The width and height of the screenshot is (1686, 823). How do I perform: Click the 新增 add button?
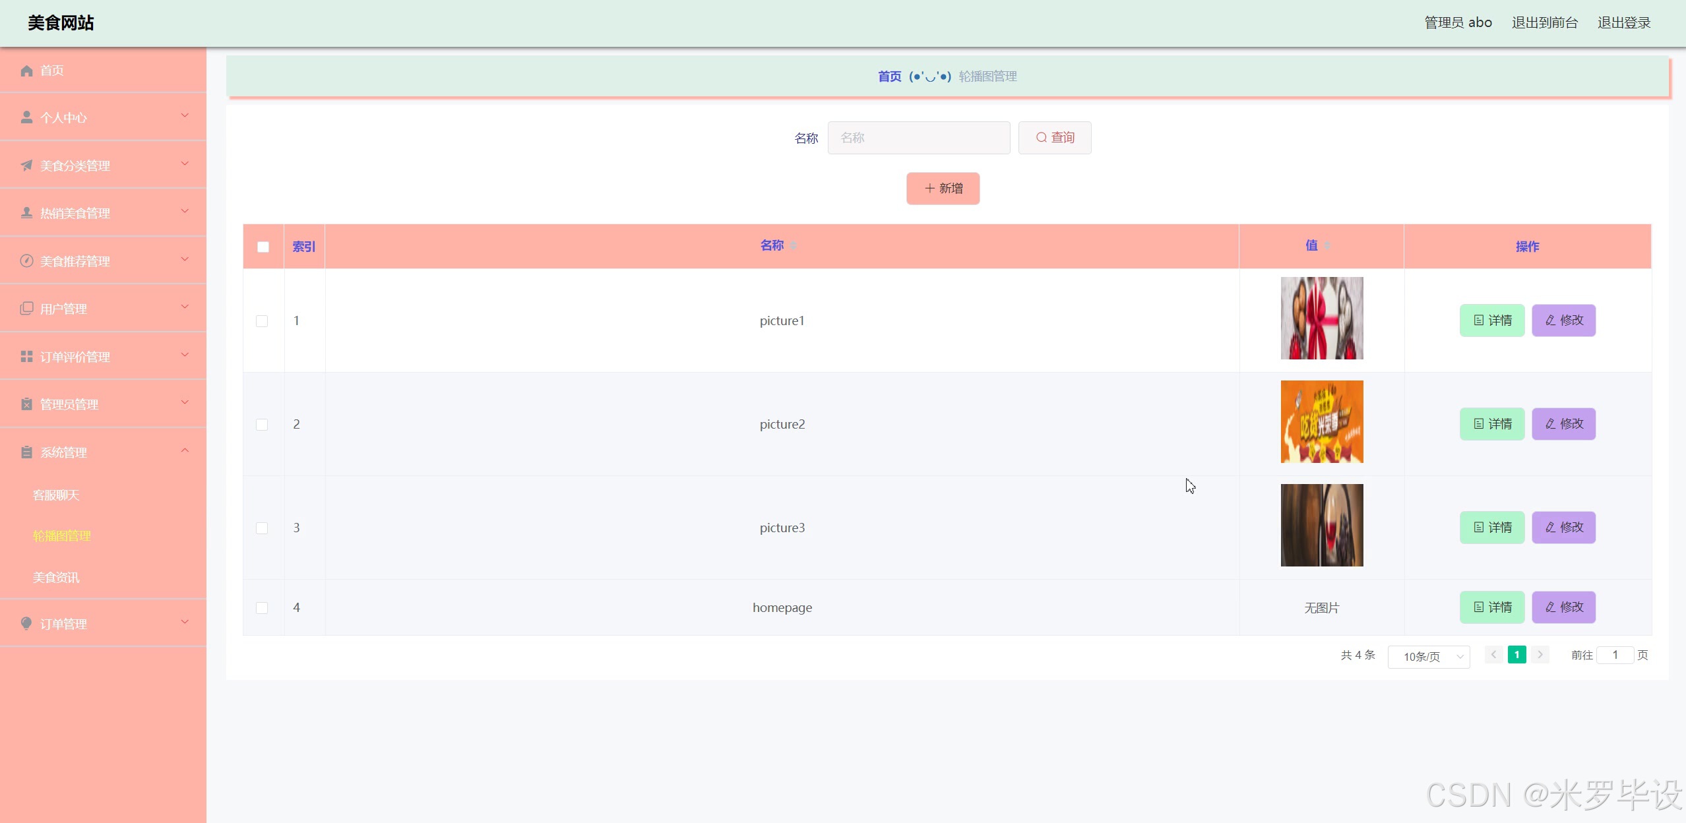click(943, 189)
